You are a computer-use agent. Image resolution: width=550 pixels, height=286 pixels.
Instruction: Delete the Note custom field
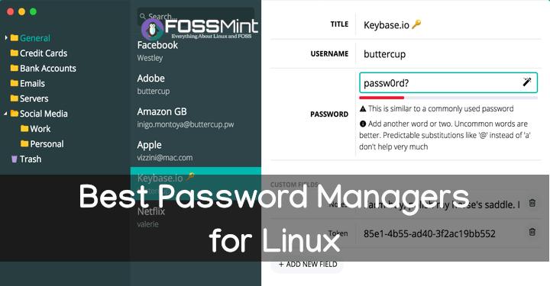pyautogui.click(x=532, y=203)
